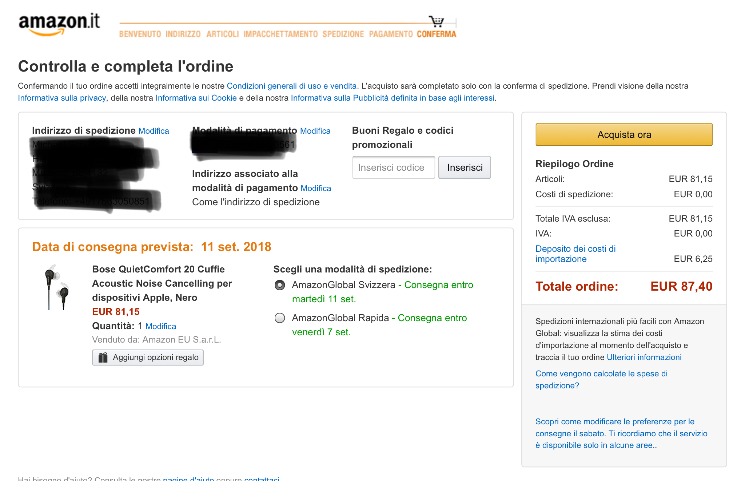Select AmazonGlobal Rapida shipping option

tap(280, 318)
